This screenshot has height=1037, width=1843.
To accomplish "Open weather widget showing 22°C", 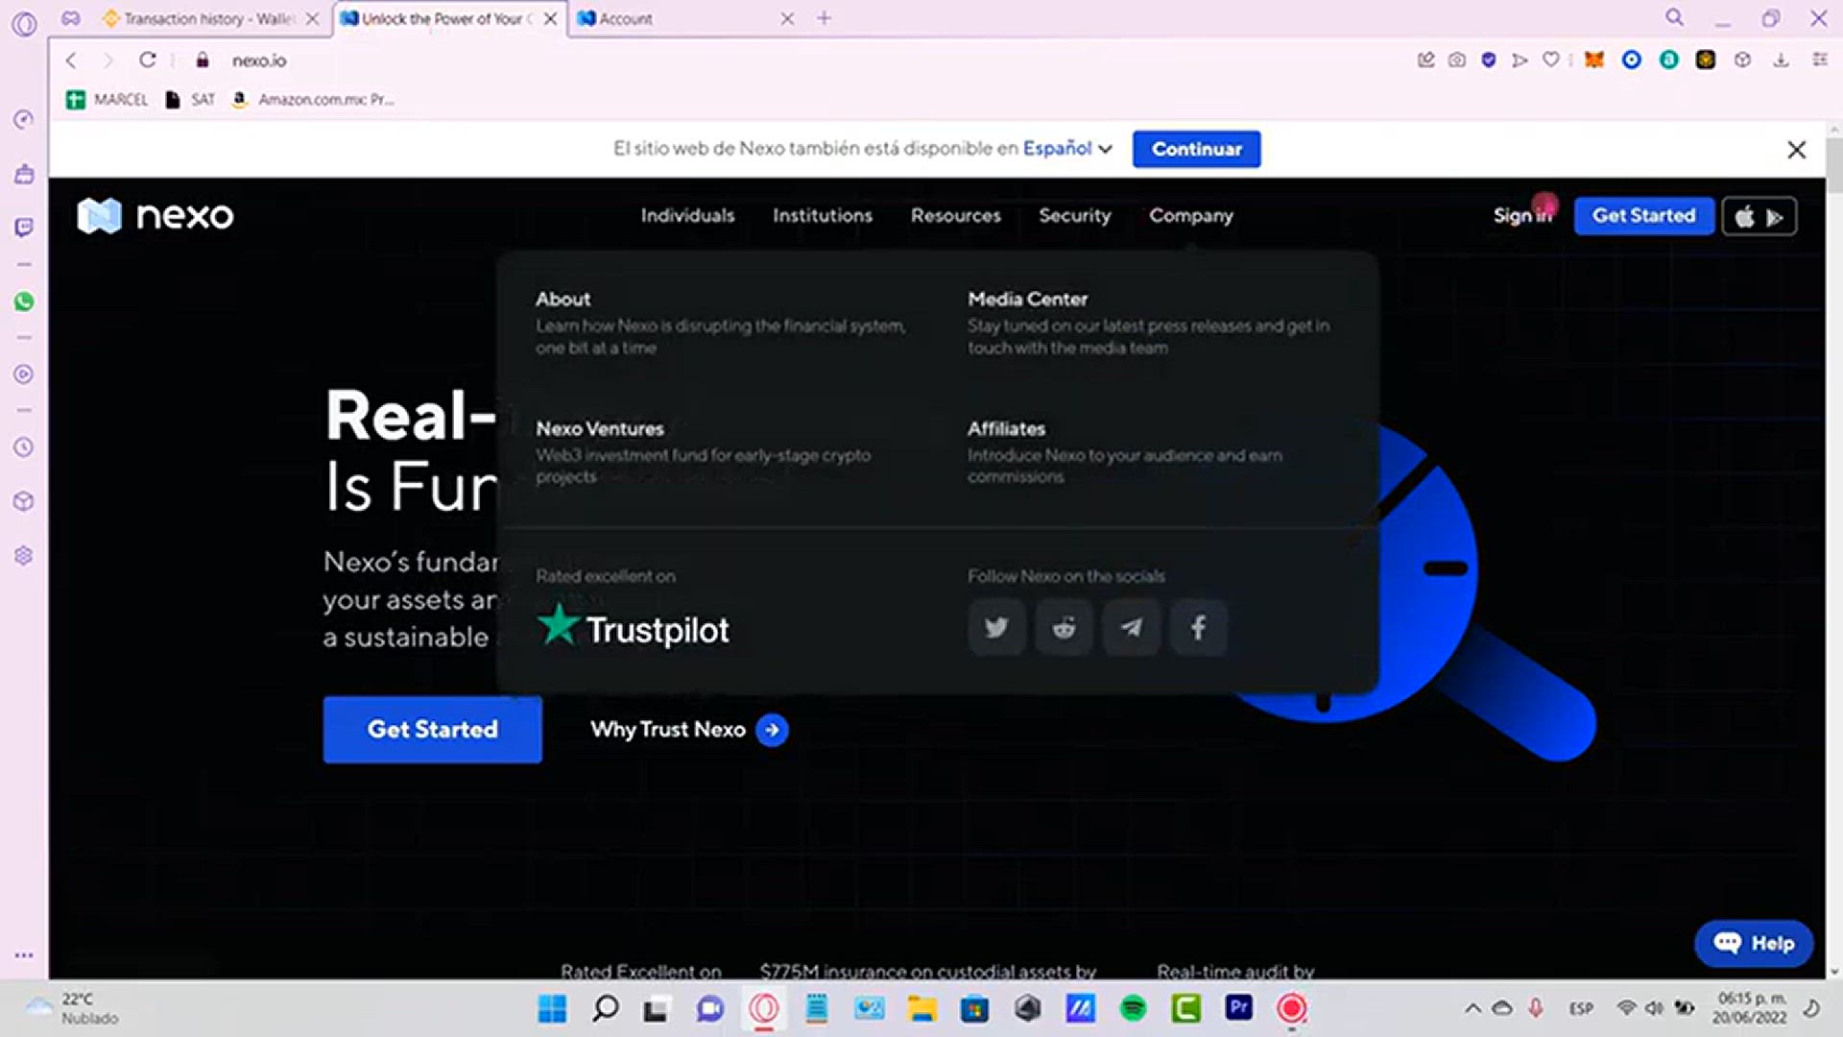I will coord(73,1008).
